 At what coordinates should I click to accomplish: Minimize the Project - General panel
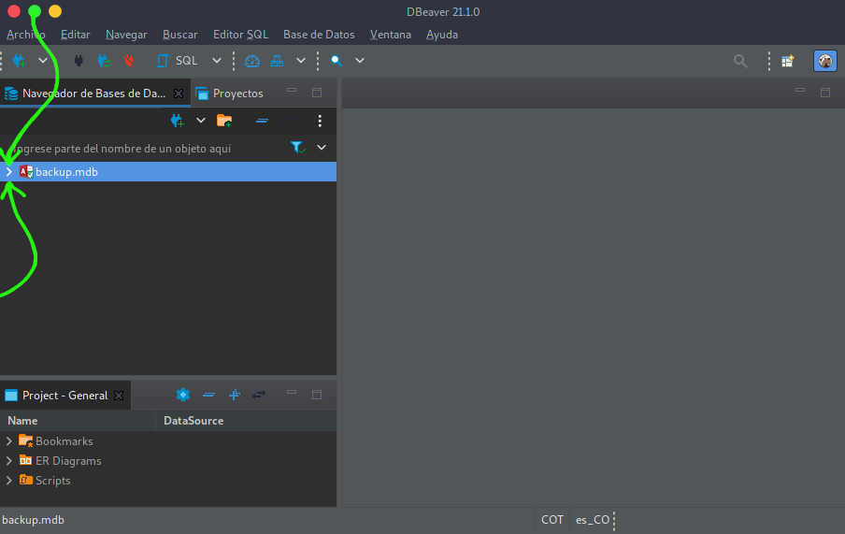(292, 392)
